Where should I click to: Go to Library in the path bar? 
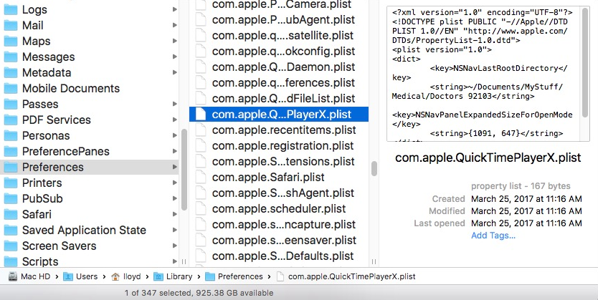(179, 276)
